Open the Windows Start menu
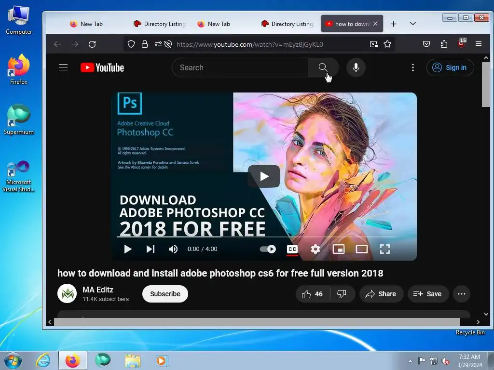The width and height of the screenshot is (494, 370). [x=13, y=360]
